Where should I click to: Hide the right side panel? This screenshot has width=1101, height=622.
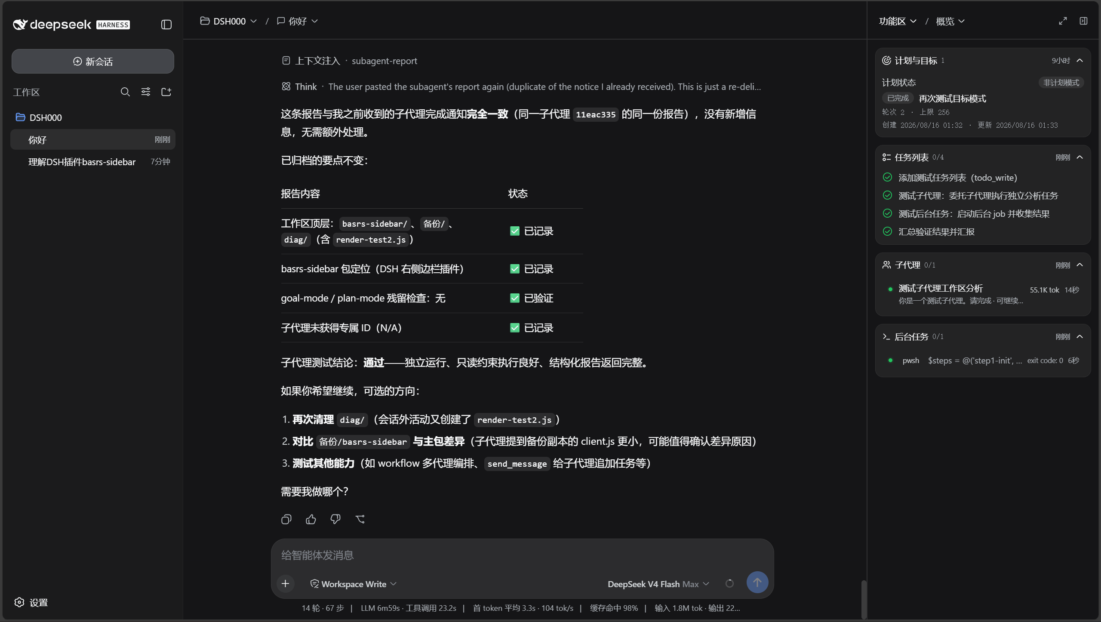(1083, 21)
